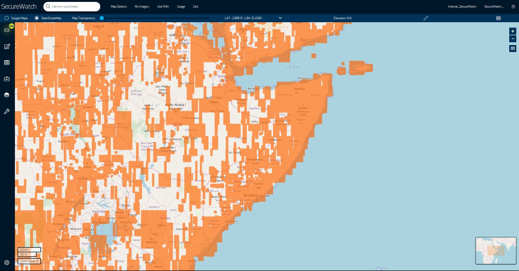The width and height of the screenshot is (519, 271).
Task: Select the OpenStreetMap radio button
Action: [37, 18]
